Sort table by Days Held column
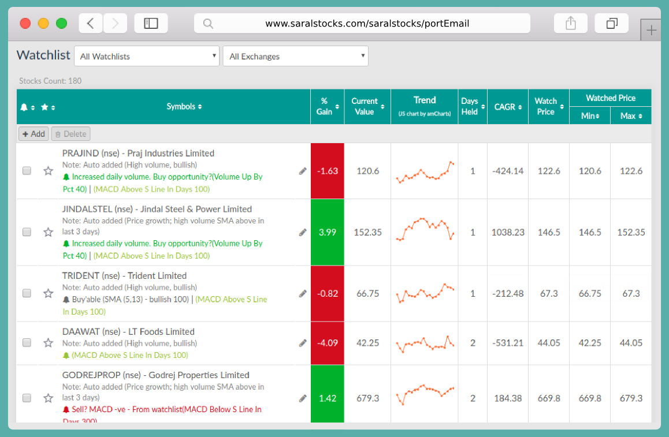Screen dimensions: 669x437 473,107
